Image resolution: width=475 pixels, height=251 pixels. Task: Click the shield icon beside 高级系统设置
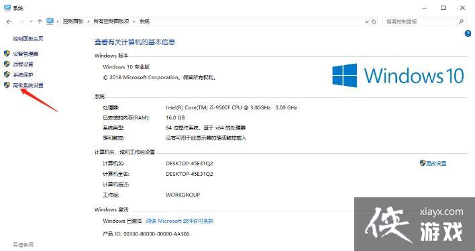pyautogui.click(x=7, y=85)
